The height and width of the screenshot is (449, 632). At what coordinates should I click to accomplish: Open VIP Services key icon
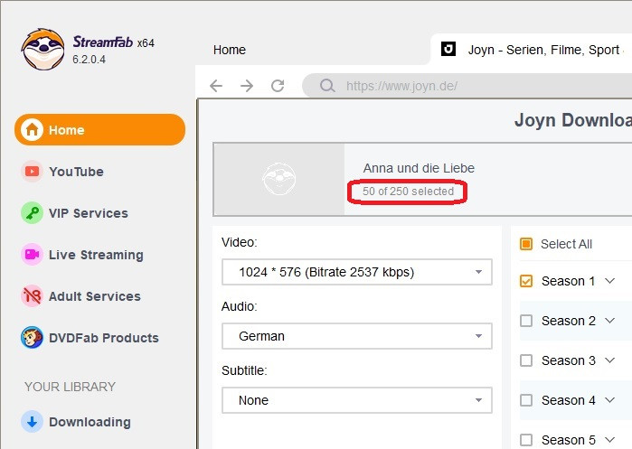coord(33,213)
